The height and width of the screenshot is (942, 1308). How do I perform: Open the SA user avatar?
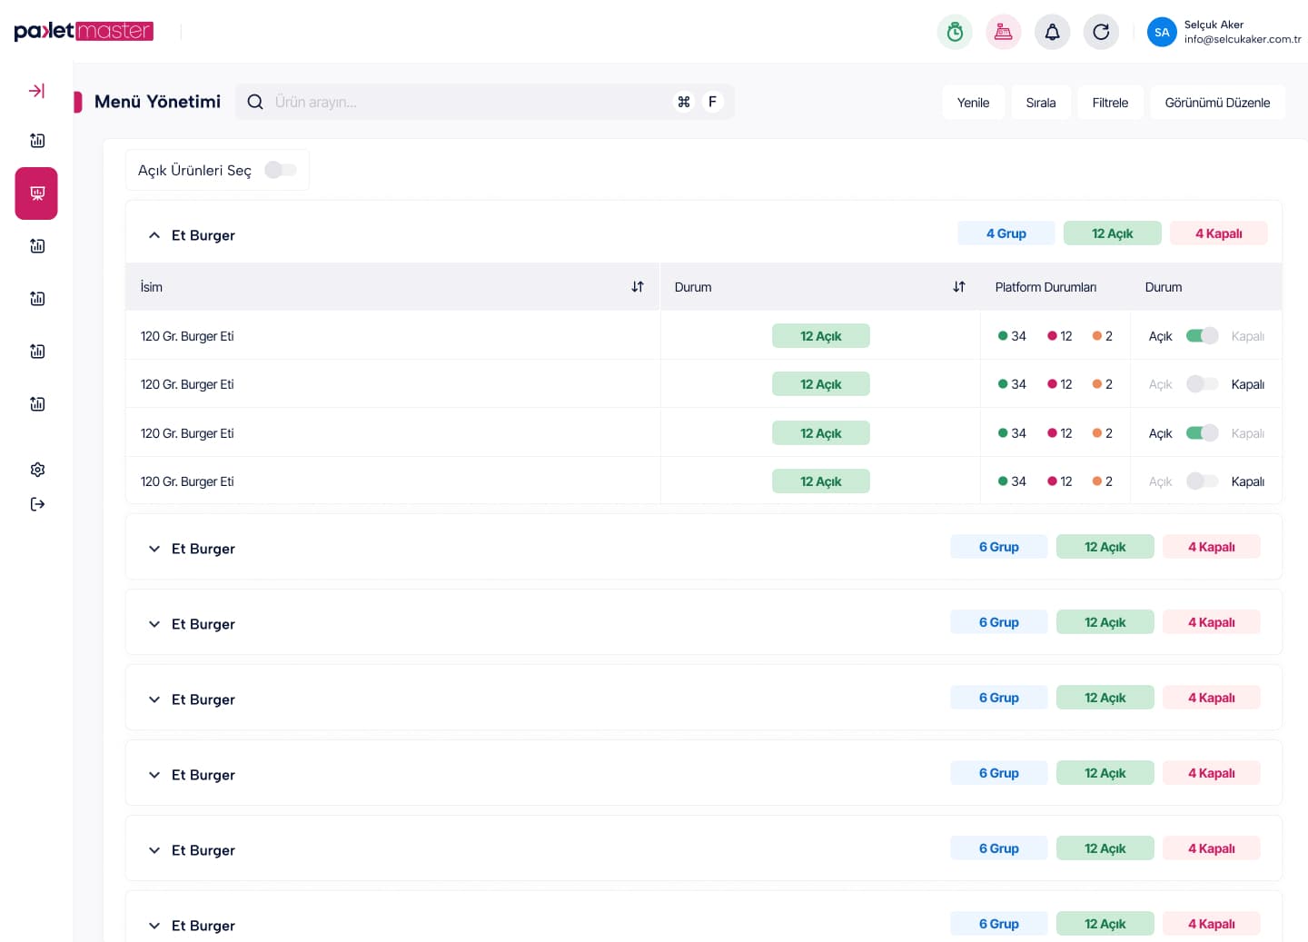pos(1162,32)
